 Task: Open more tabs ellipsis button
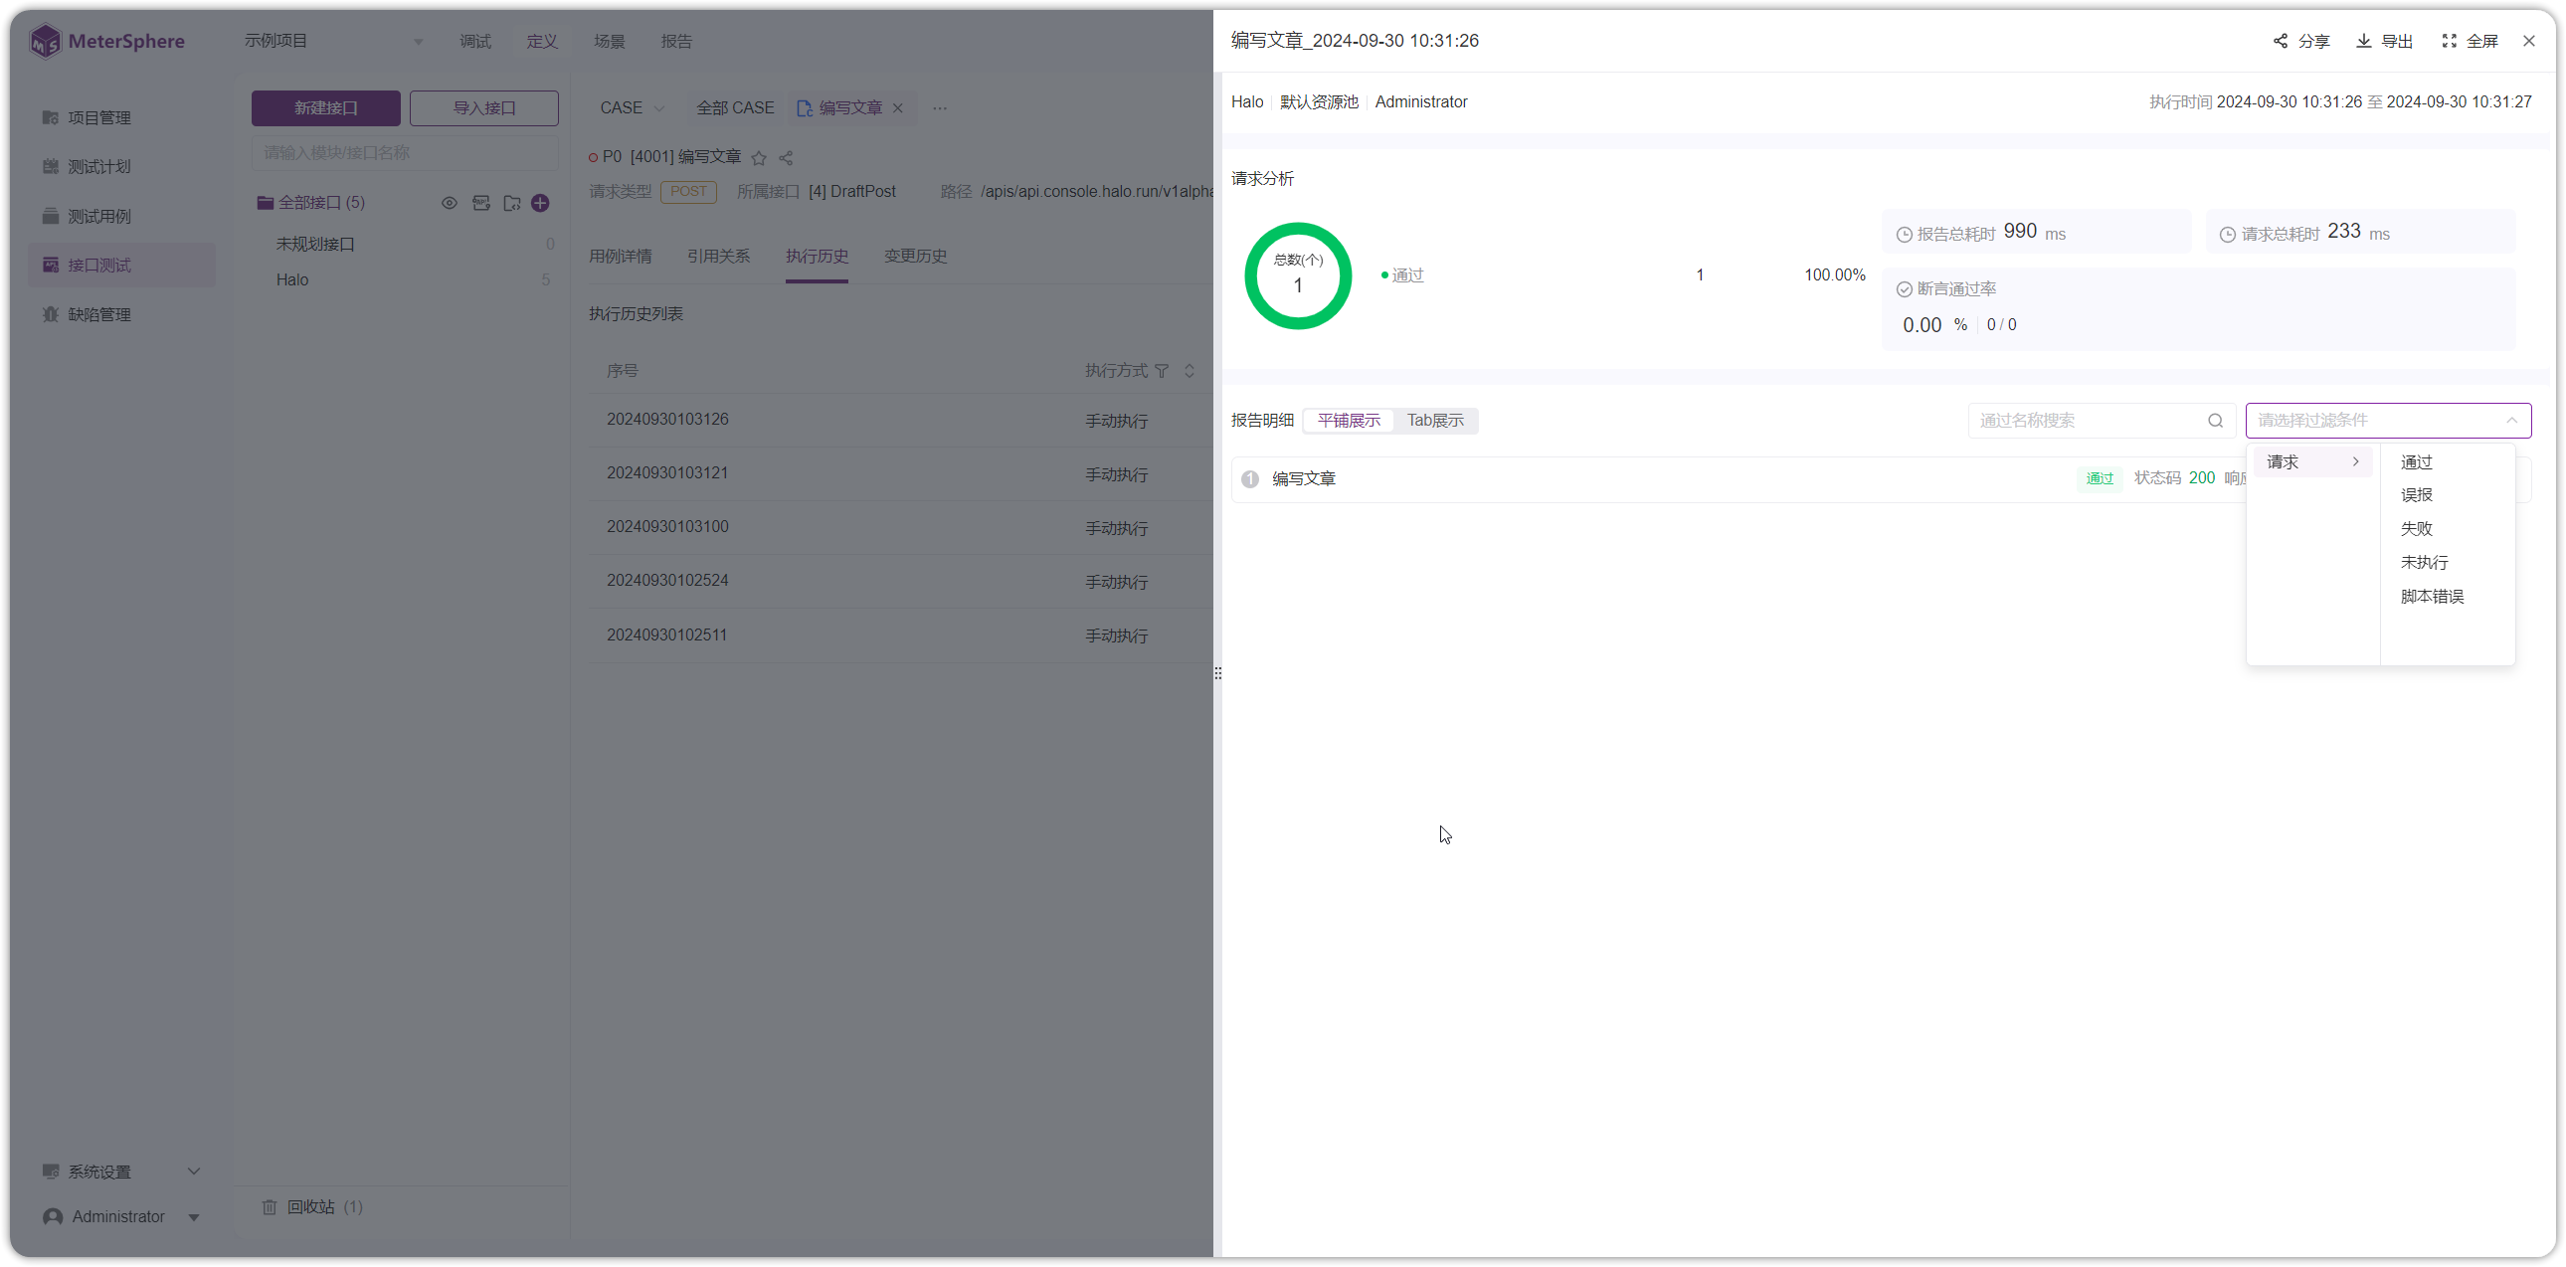point(939,108)
